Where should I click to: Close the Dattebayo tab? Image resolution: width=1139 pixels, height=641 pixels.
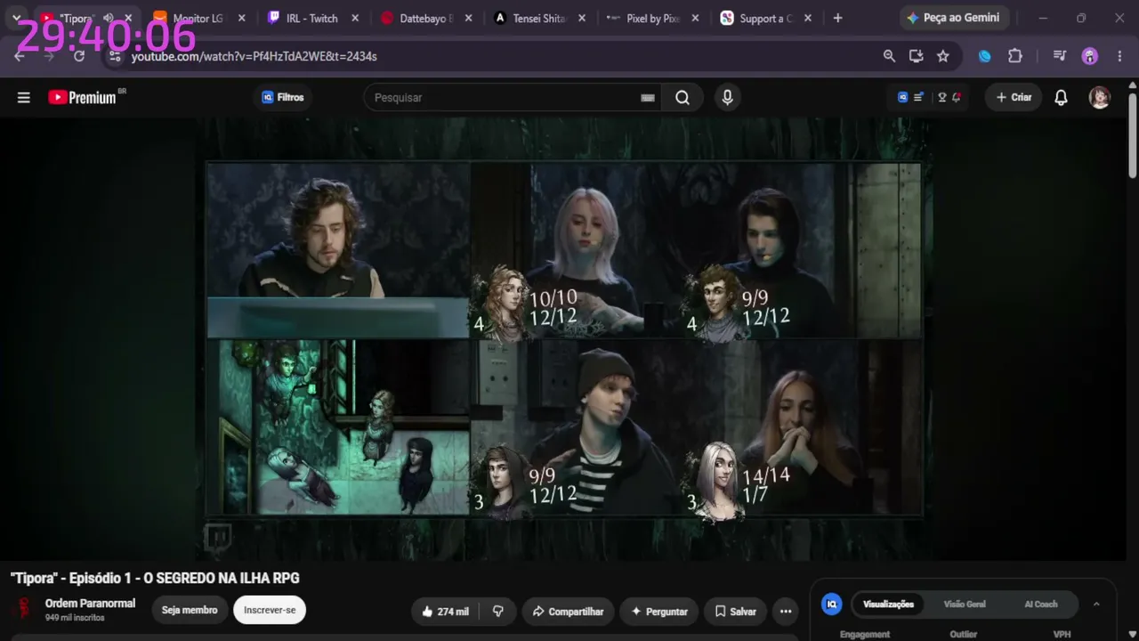(x=469, y=18)
